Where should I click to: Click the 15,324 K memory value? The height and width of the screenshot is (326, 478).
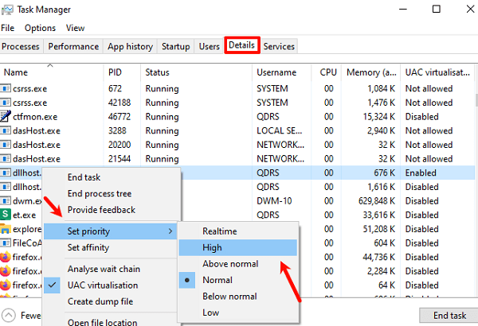pos(379,117)
